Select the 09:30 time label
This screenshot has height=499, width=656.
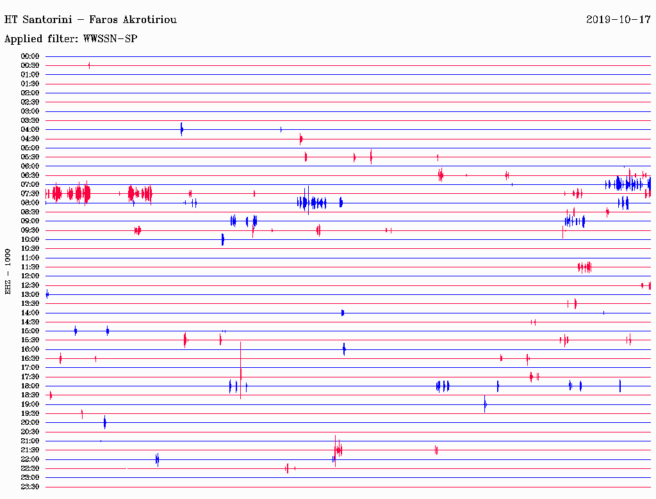(x=29, y=231)
